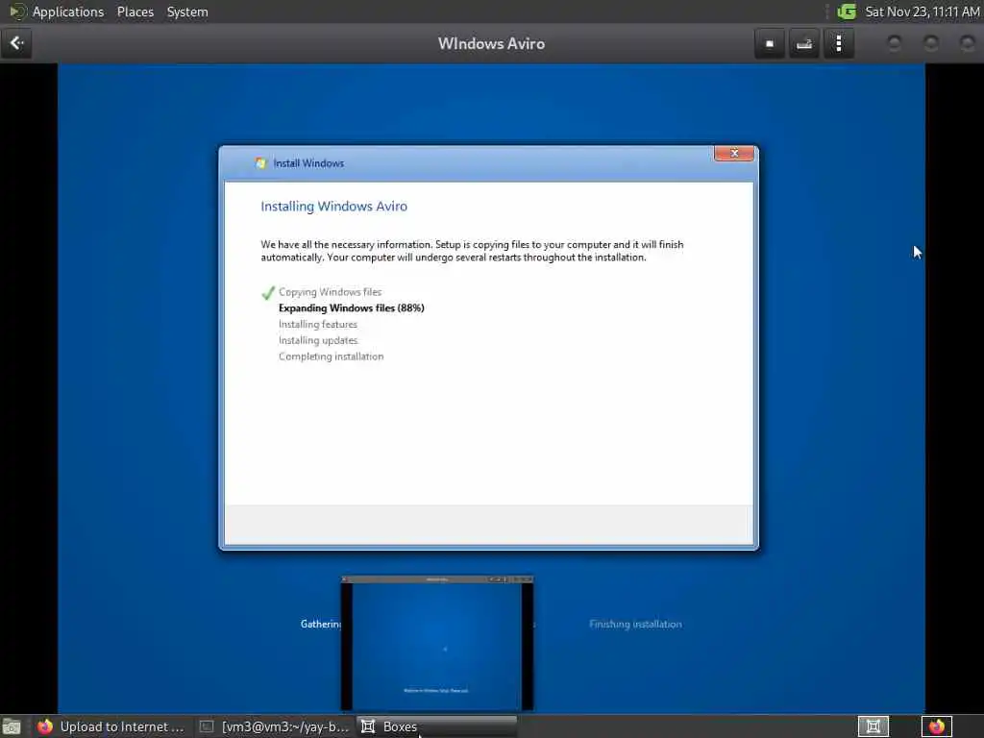Click 'Installing updates' step text

tap(318, 340)
